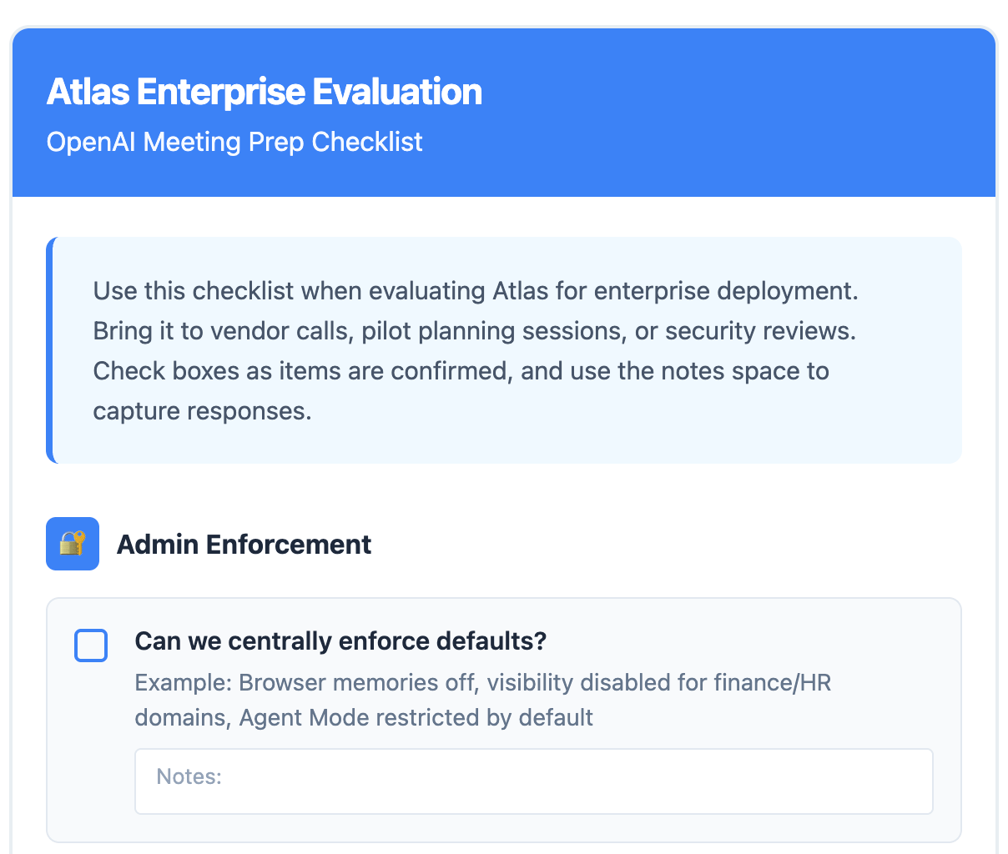Click the 'Example: Browser memories off' text line

tap(482, 683)
